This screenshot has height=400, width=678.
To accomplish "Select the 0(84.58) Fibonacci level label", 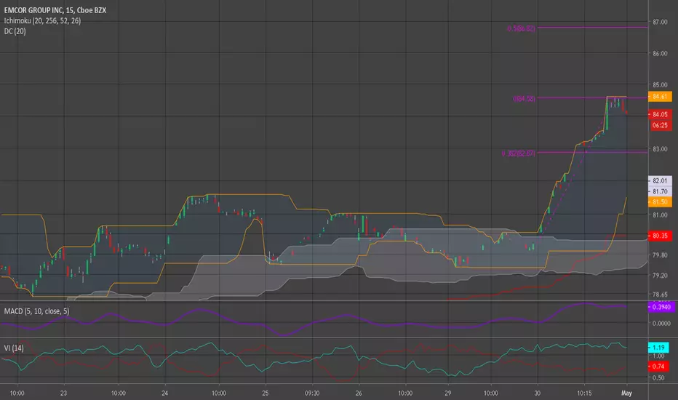I will (524, 99).
